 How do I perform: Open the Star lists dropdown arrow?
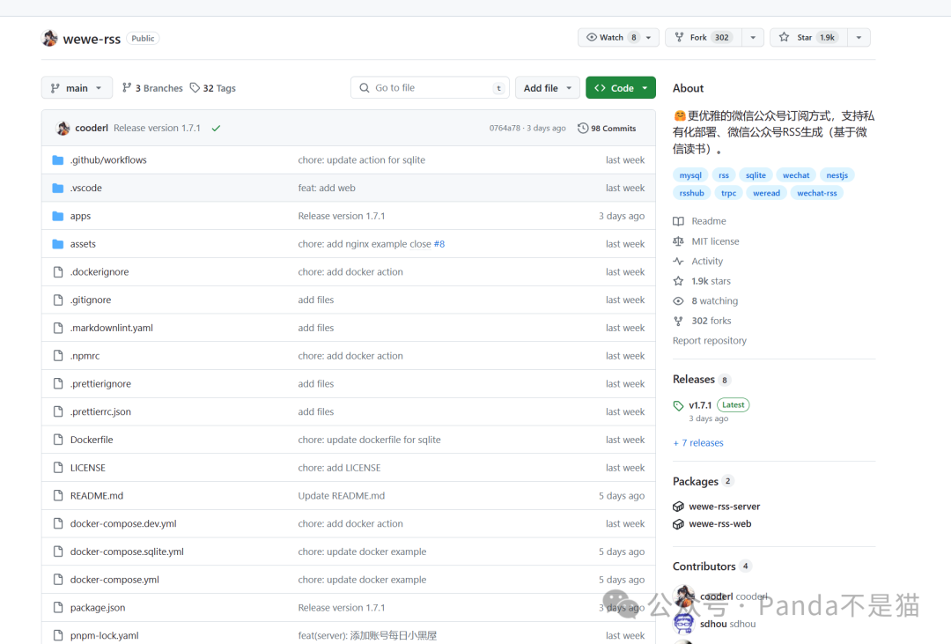coord(859,38)
